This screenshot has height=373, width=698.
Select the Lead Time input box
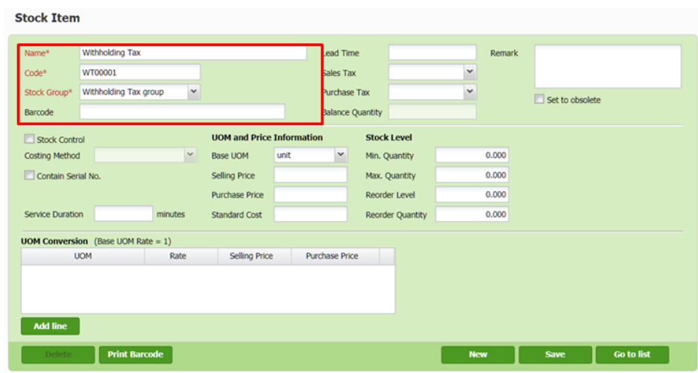pyautogui.click(x=432, y=53)
